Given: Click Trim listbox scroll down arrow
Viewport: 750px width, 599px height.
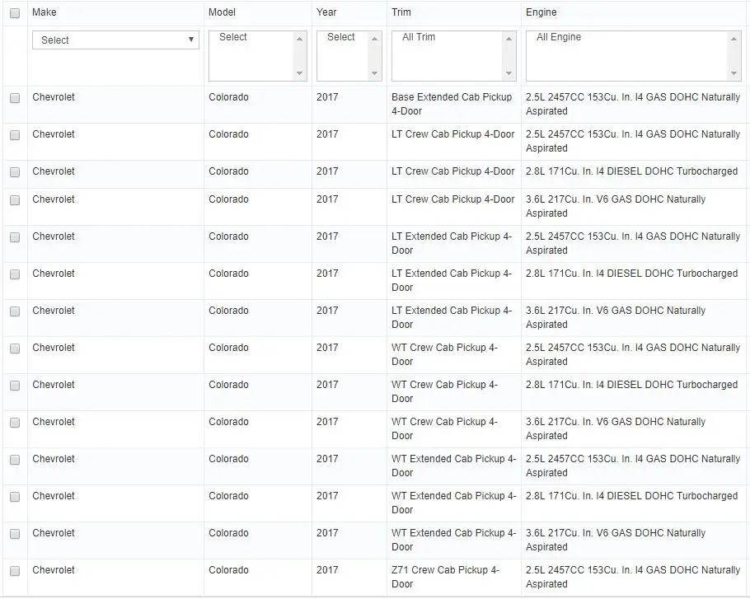Looking at the screenshot, I should 509,73.
